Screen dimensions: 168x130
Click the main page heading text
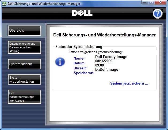[104, 35]
